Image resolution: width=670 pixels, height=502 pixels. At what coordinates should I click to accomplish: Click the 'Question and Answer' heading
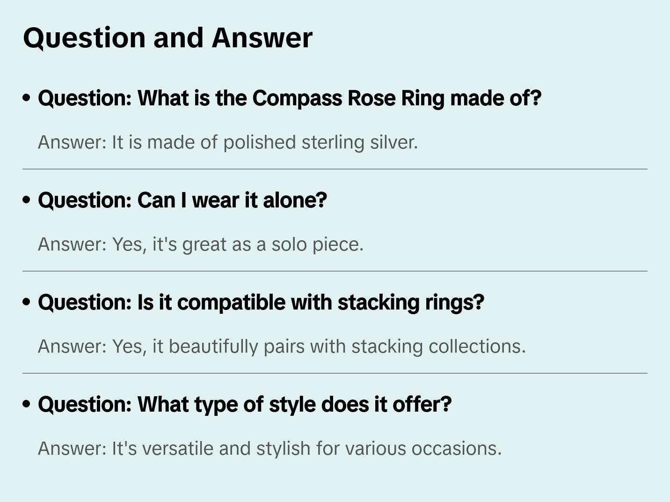pos(167,38)
